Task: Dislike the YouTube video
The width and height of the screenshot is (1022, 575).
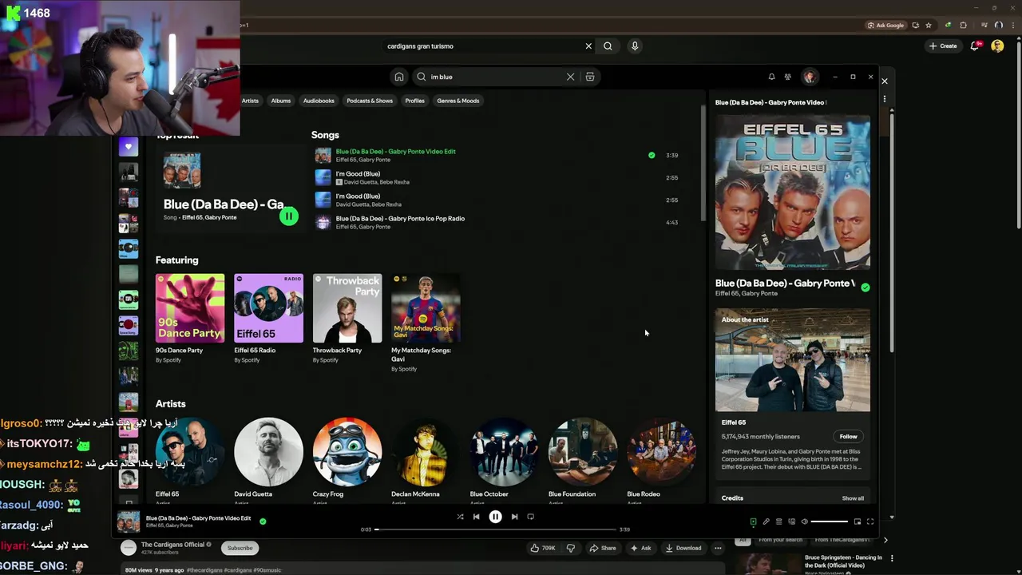Action: (x=570, y=548)
